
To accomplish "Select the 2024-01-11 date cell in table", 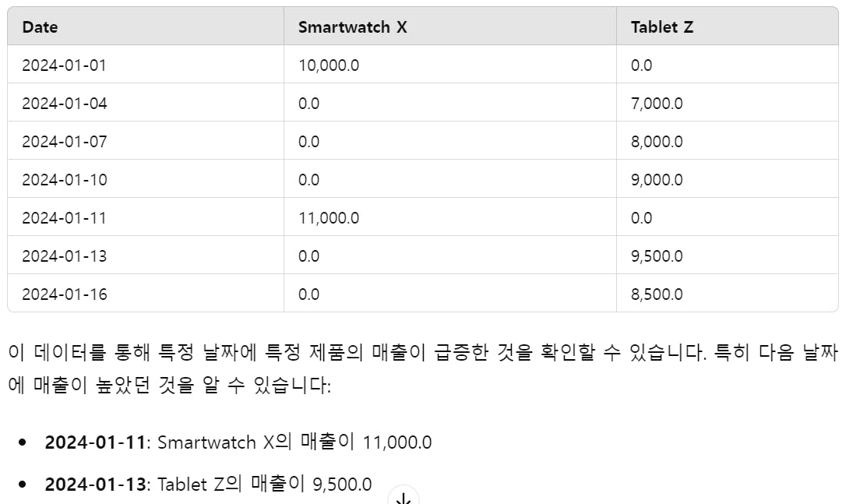I will [x=64, y=218].
